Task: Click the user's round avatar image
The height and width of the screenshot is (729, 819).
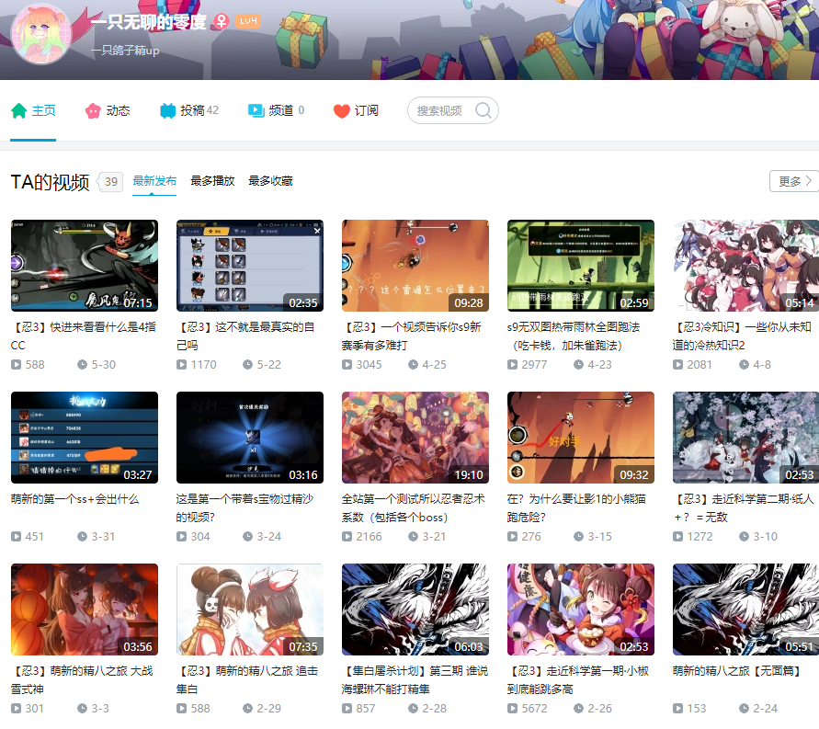Action: click(40, 35)
